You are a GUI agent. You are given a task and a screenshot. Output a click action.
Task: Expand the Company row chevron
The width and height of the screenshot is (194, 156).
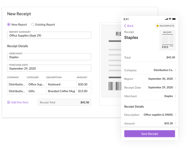(175, 70)
